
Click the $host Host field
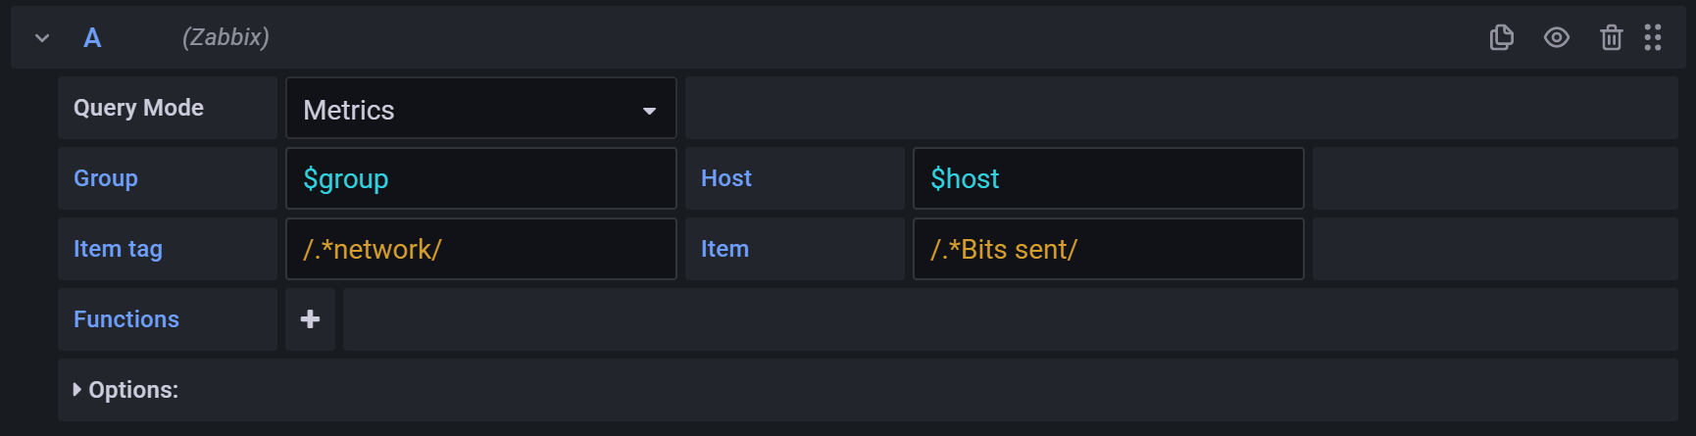1108,178
